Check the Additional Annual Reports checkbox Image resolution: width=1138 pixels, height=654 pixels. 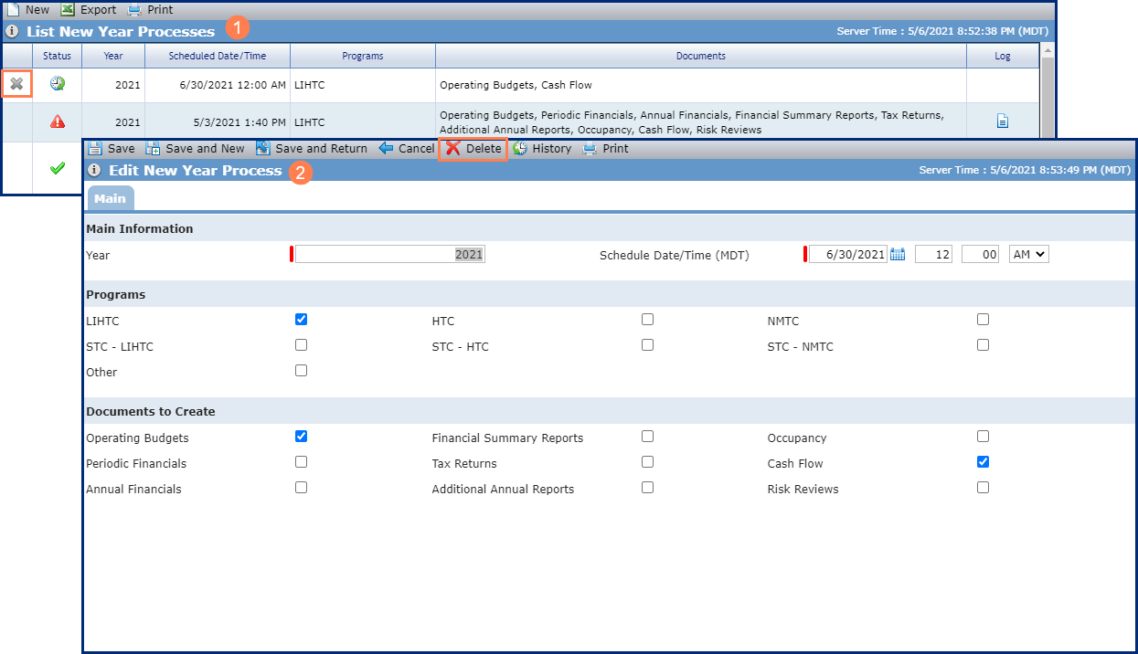click(647, 488)
